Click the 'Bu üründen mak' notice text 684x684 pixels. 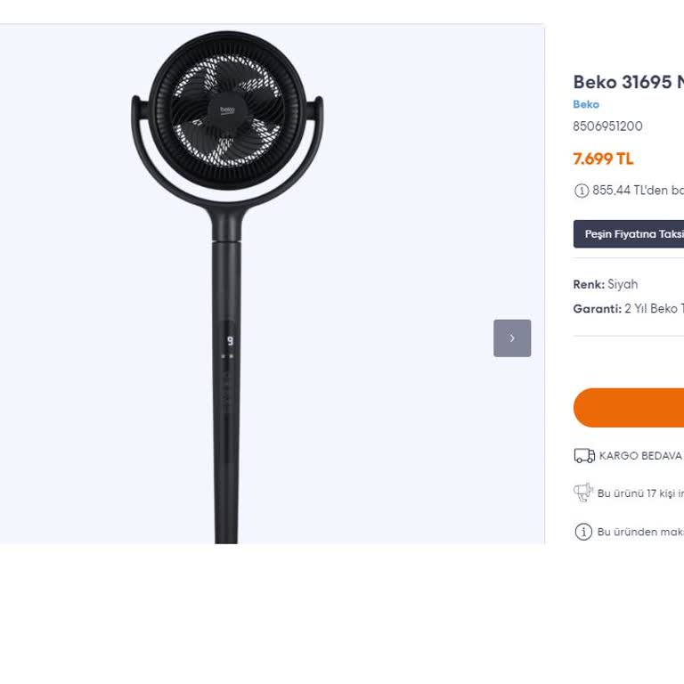pos(640,532)
